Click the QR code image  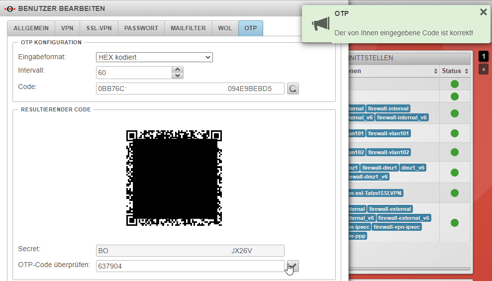tap(174, 178)
